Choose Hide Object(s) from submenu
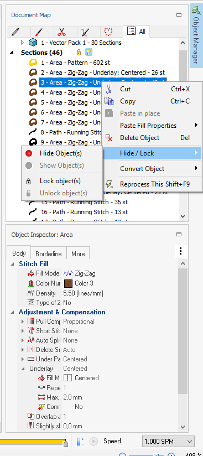 pyautogui.click(x=61, y=153)
